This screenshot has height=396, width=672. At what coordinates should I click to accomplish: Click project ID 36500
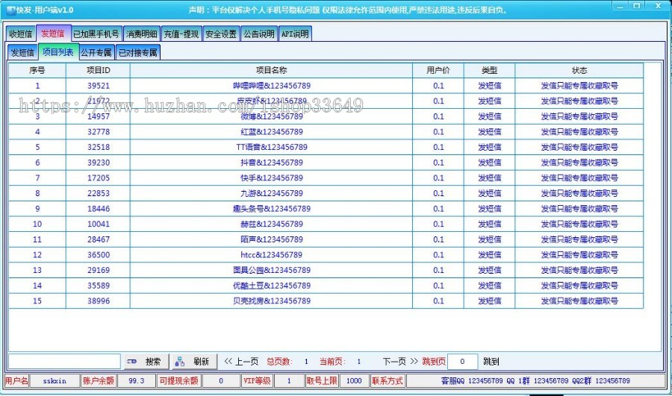[99, 255]
